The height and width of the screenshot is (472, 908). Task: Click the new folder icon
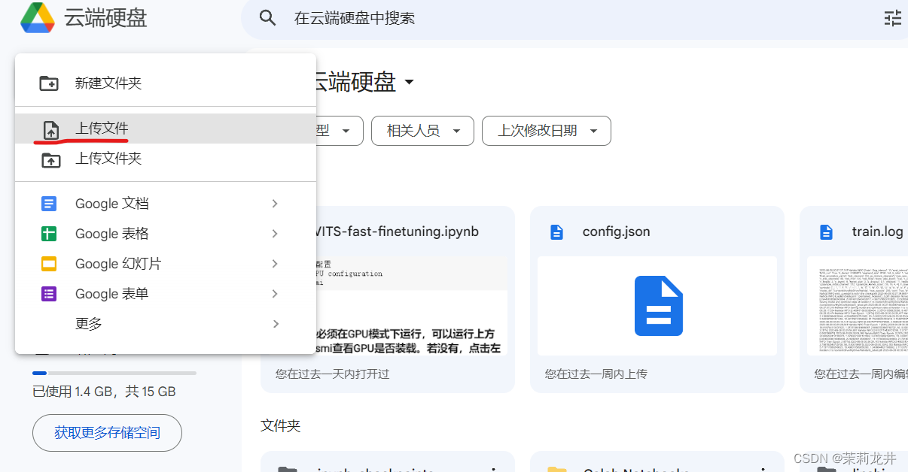point(49,83)
